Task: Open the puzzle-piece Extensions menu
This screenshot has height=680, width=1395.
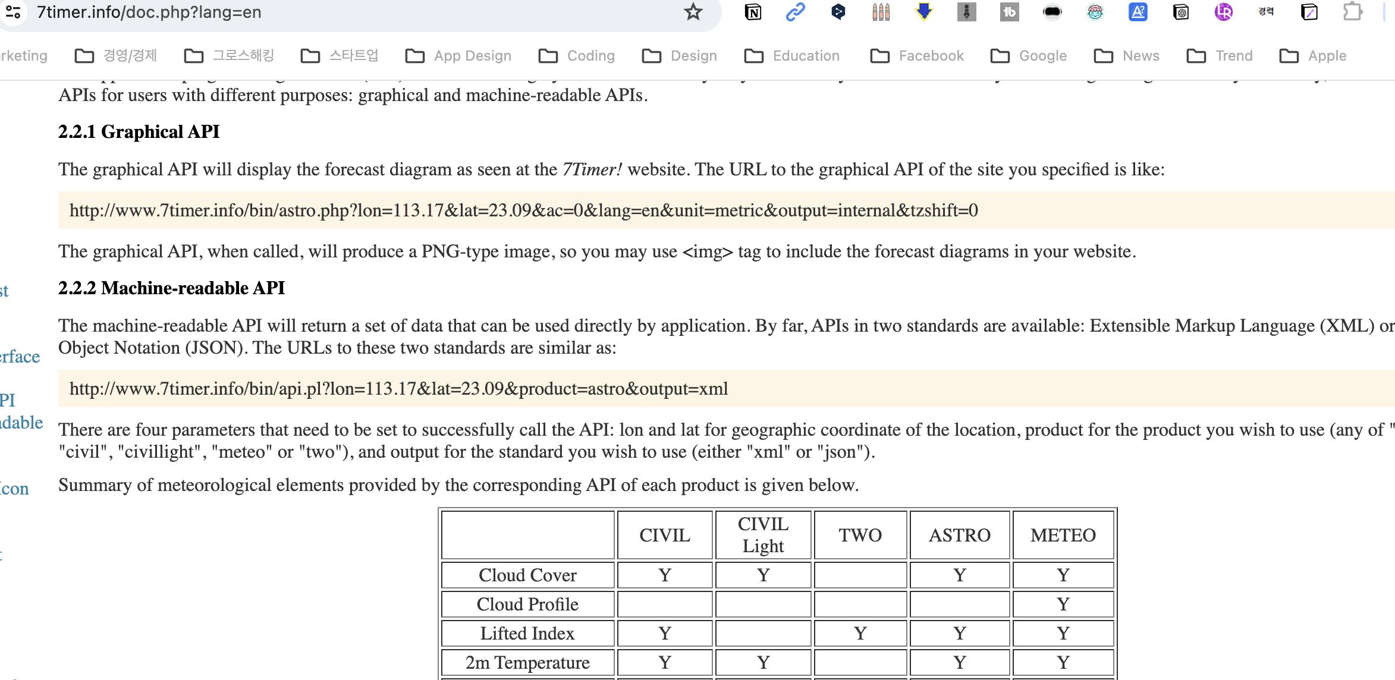Action: click(x=1352, y=12)
